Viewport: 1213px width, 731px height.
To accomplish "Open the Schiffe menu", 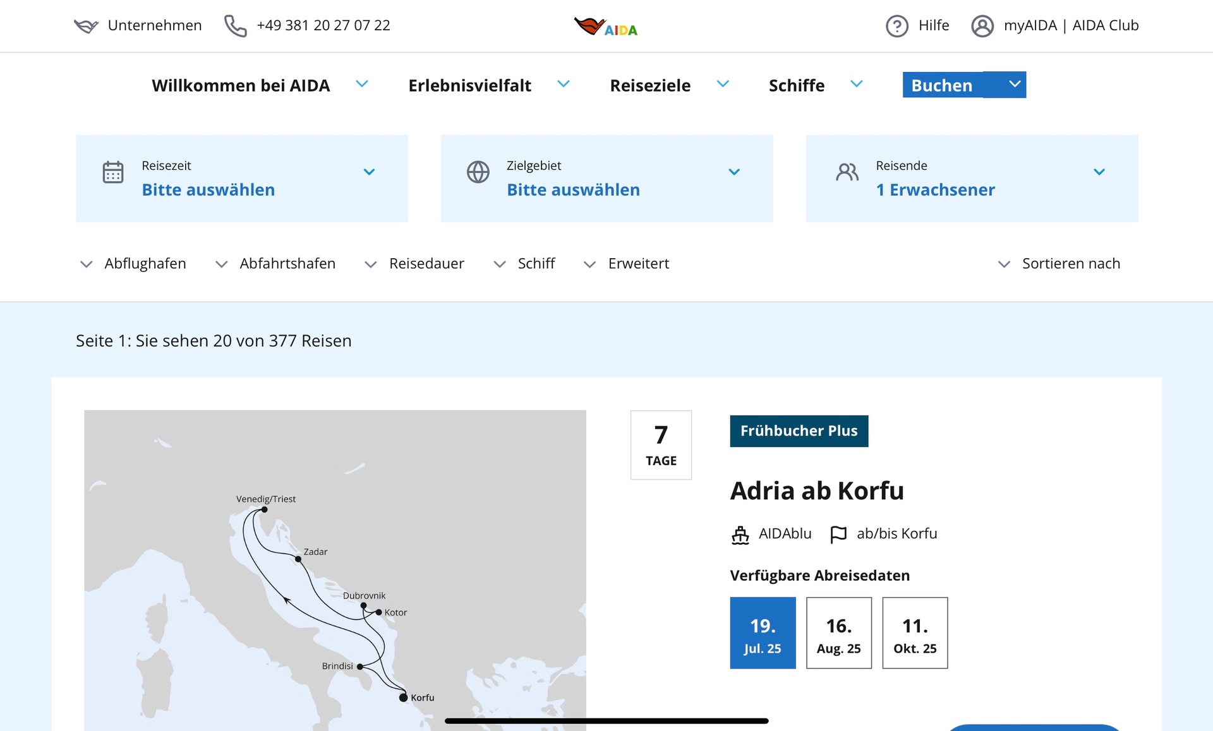I will (x=797, y=85).
